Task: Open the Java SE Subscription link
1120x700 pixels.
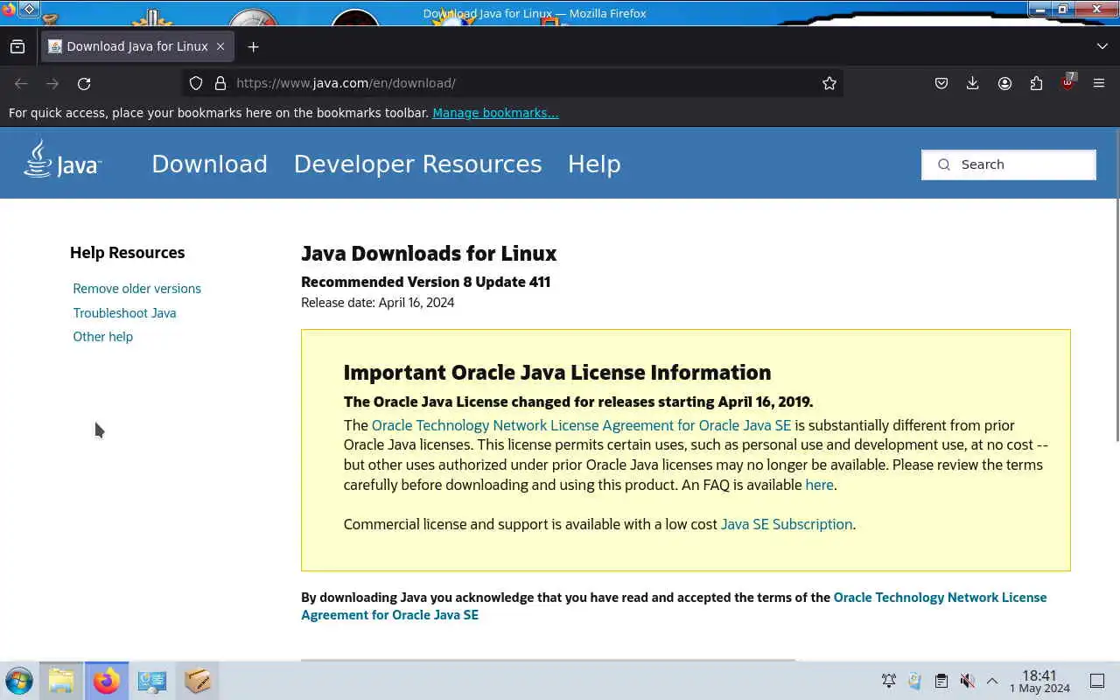Action: pyautogui.click(x=787, y=524)
